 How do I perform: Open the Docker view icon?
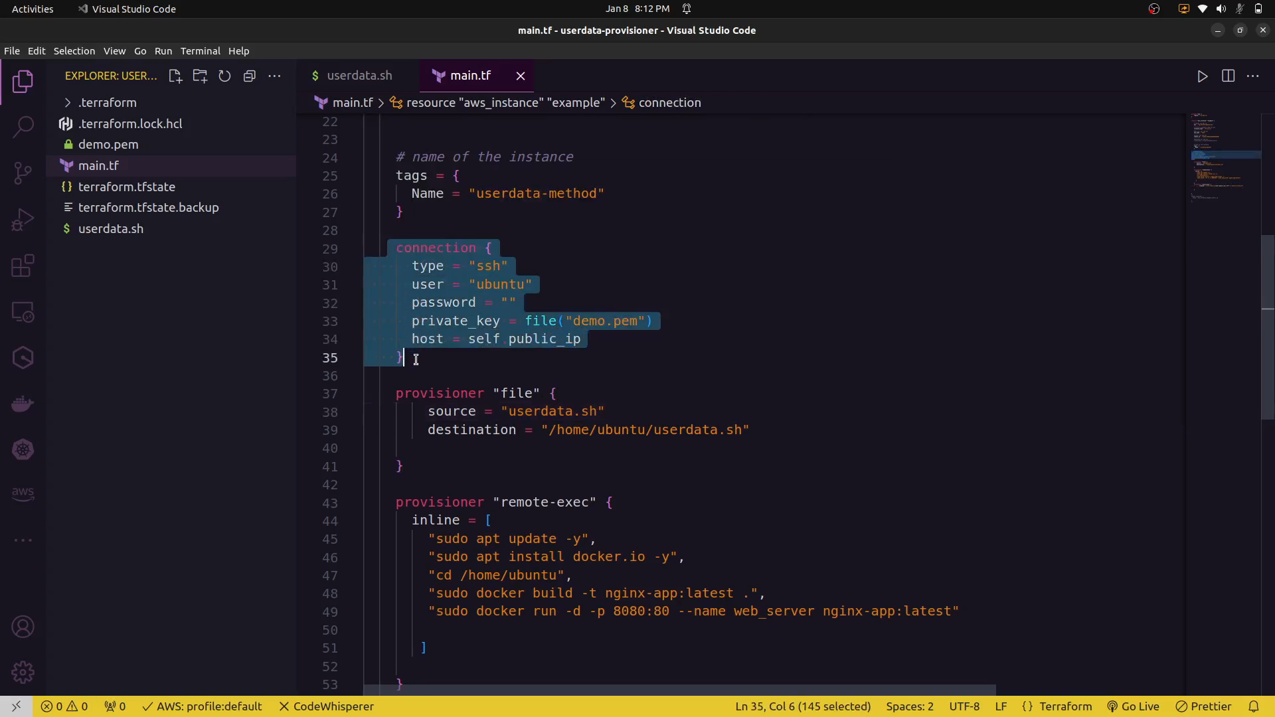[23, 404]
